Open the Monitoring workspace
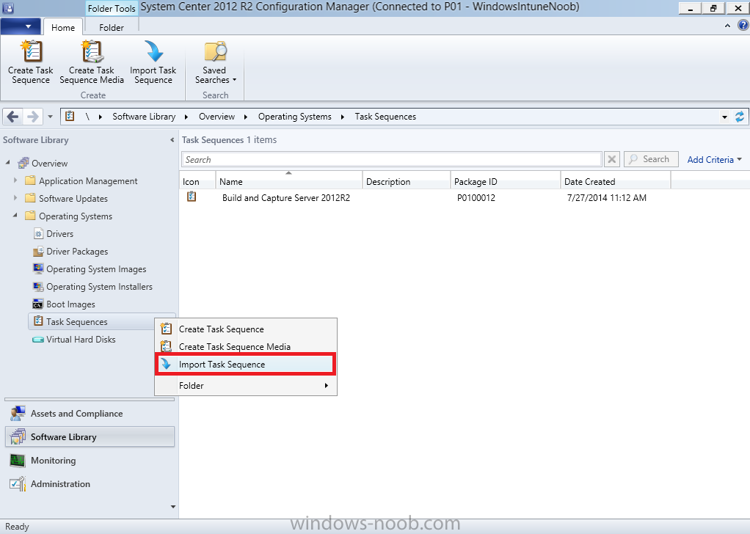The width and height of the screenshot is (750, 534). (x=90, y=461)
